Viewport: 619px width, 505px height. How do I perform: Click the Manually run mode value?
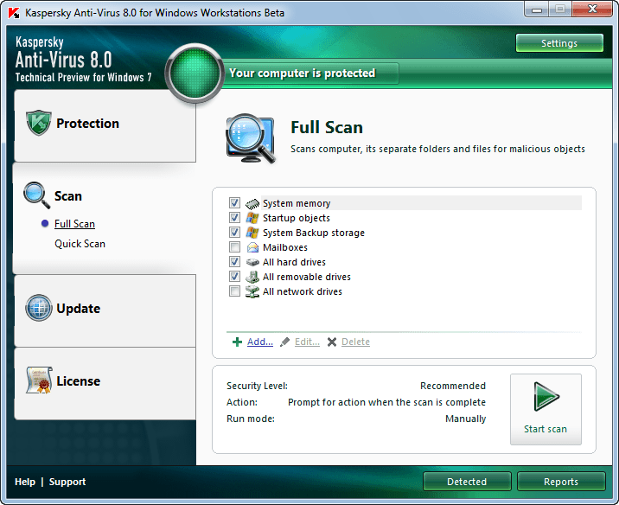click(465, 419)
